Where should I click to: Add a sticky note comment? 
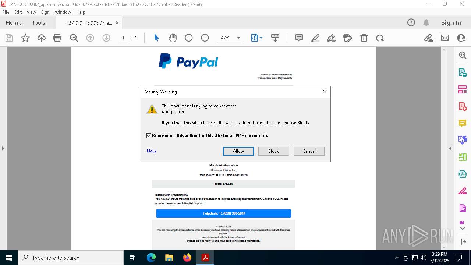(299, 38)
